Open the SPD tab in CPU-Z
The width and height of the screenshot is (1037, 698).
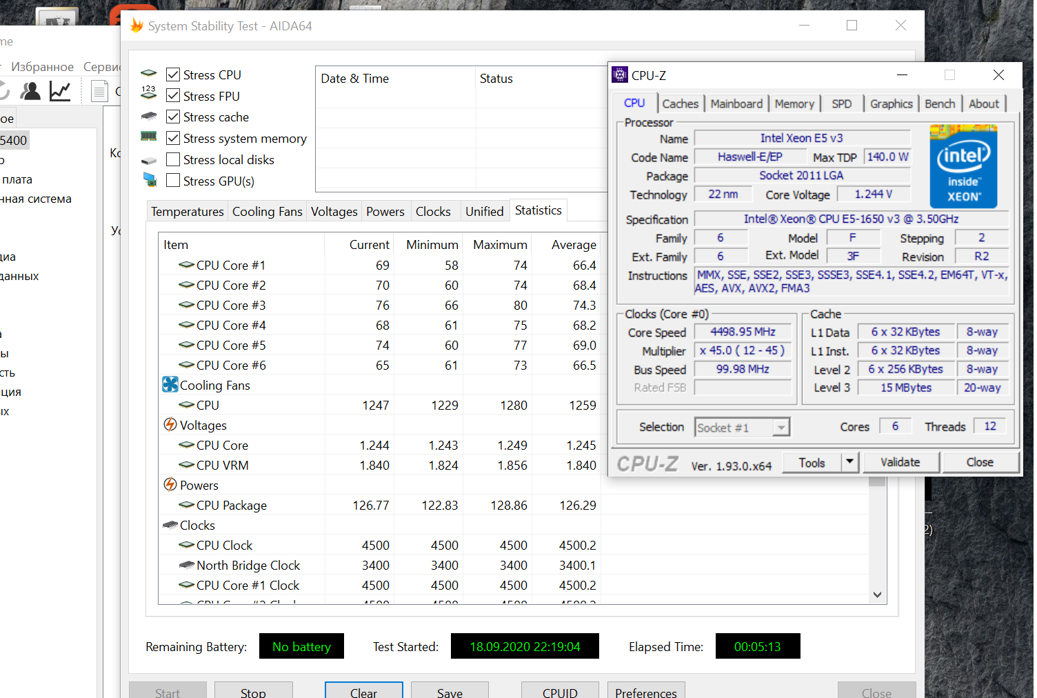point(841,103)
